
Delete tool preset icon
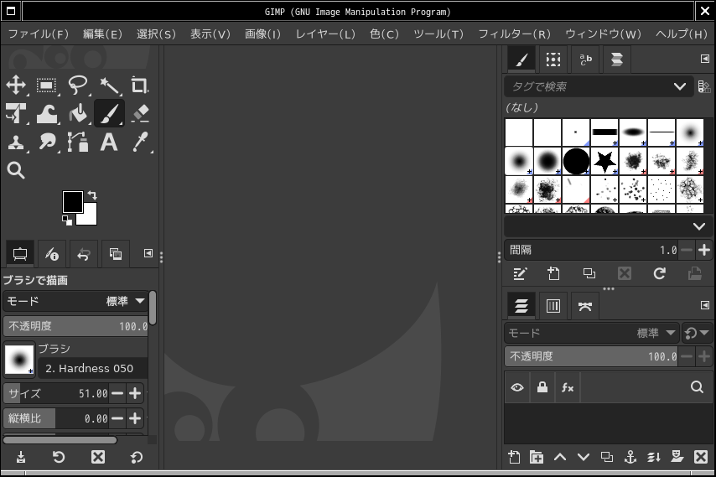click(98, 457)
